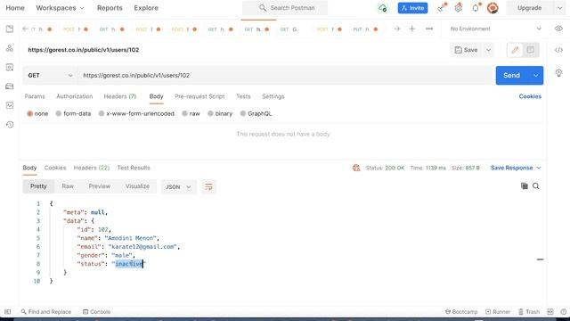Screen dimensions: 570x321
Task: Go to previous tabs with left arrow
Action: click(25, 29)
